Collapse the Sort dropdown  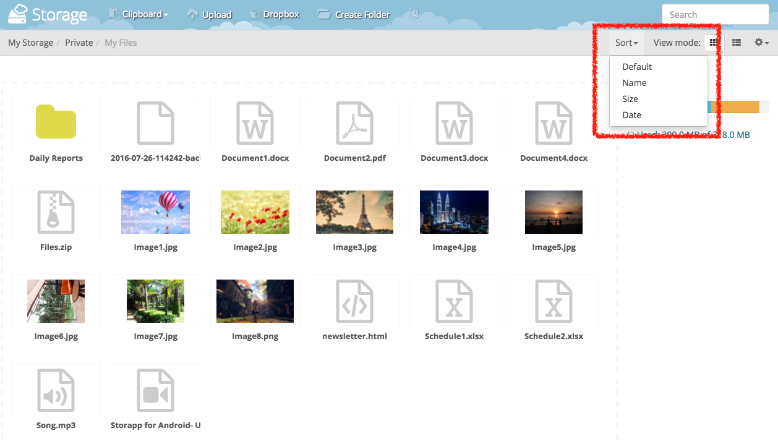tap(626, 43)
